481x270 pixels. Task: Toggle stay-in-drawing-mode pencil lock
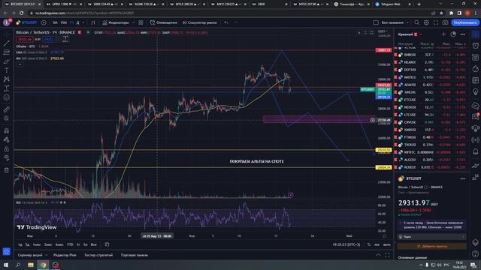tap(7, 140)
